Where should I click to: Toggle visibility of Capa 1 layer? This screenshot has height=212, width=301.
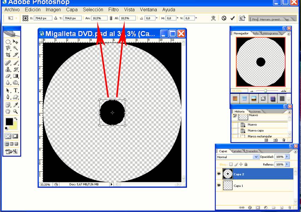pyautogui.click(x=218, y=185)
